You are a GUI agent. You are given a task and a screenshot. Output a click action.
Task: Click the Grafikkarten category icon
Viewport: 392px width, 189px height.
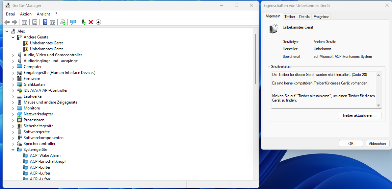coord(19,84)
